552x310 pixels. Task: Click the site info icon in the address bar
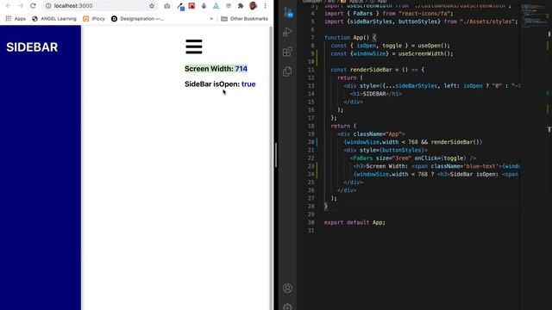[48, 6]
